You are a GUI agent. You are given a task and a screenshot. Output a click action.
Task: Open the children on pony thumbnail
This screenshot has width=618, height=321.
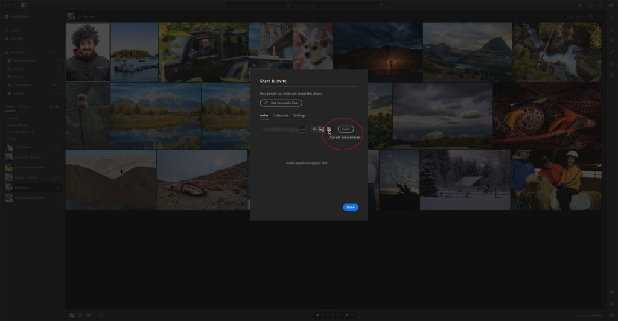(556, 180)
